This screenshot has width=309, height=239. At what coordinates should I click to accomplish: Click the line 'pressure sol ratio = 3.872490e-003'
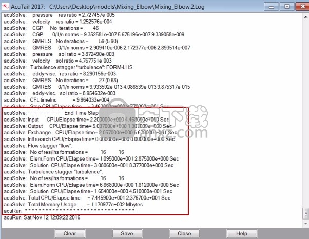click(59, 54)
